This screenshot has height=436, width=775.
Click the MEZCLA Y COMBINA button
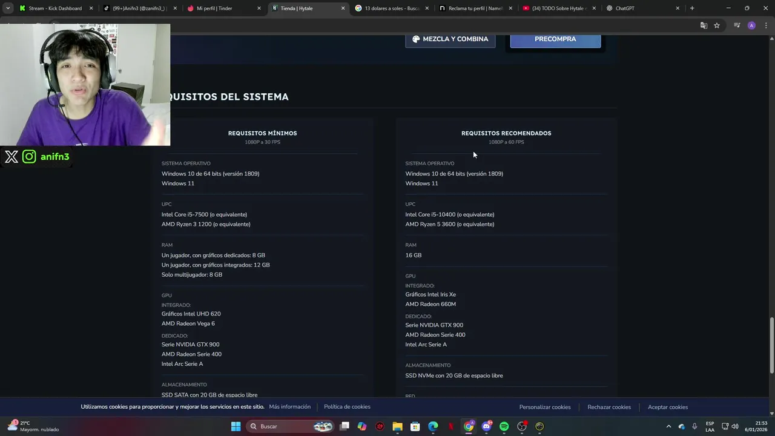[x=450, y=39]
